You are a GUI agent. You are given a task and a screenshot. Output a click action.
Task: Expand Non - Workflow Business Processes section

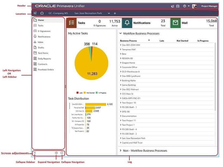tap(121, 150)
